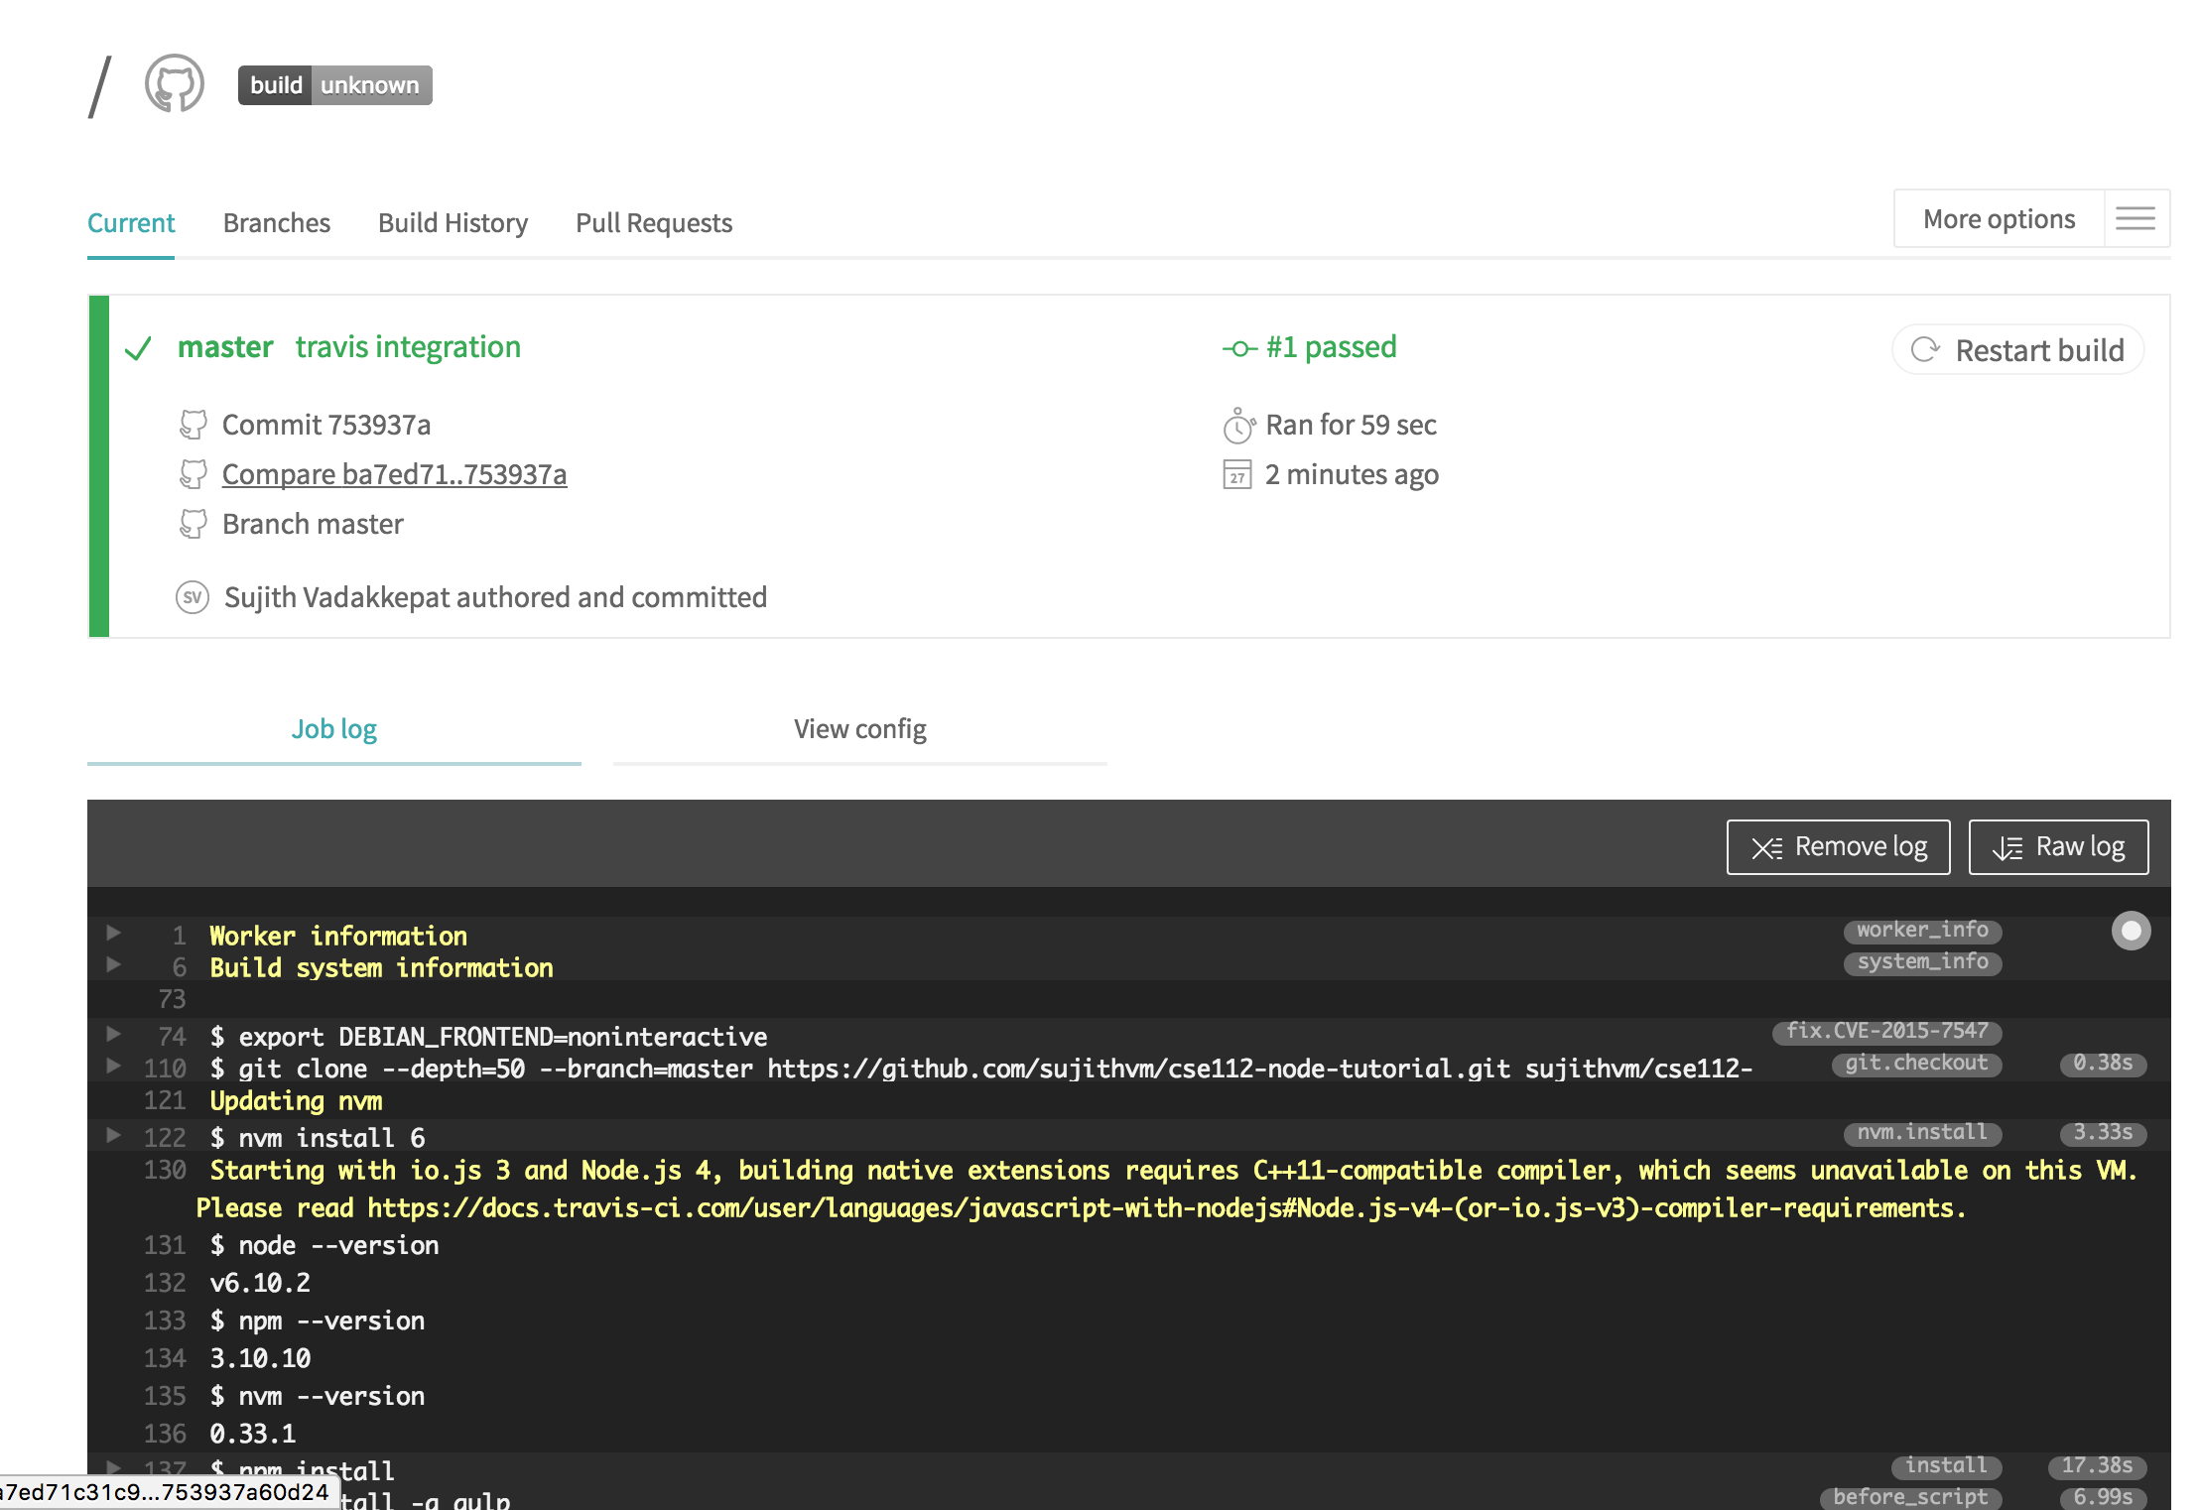
Task: Click the docs.travis-ci.com URL in the log
Action: [x=1161, y=1208]
